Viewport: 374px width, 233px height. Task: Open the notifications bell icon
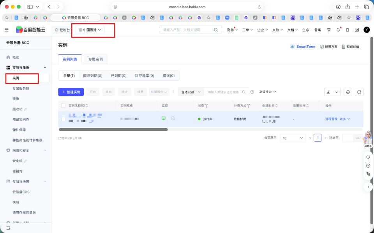pos(338,30)
